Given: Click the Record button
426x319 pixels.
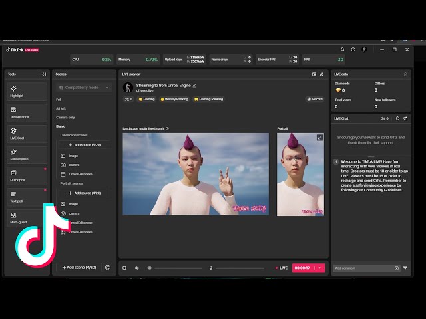Looking at the screenshot, I should click(315, 99).
